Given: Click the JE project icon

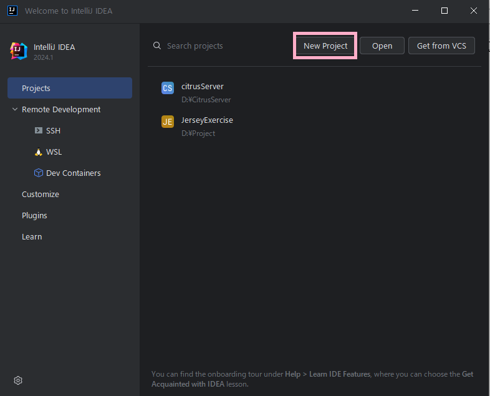Looking at the screenshot, I should [x=168, y=122].
